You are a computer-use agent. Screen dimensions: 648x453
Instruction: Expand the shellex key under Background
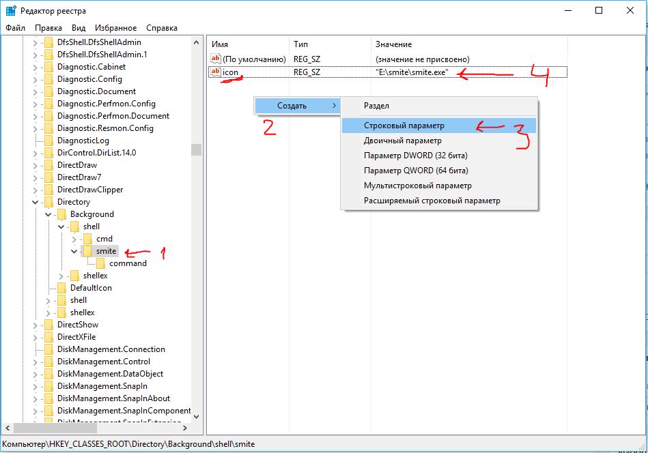click(x=61, y=276)
